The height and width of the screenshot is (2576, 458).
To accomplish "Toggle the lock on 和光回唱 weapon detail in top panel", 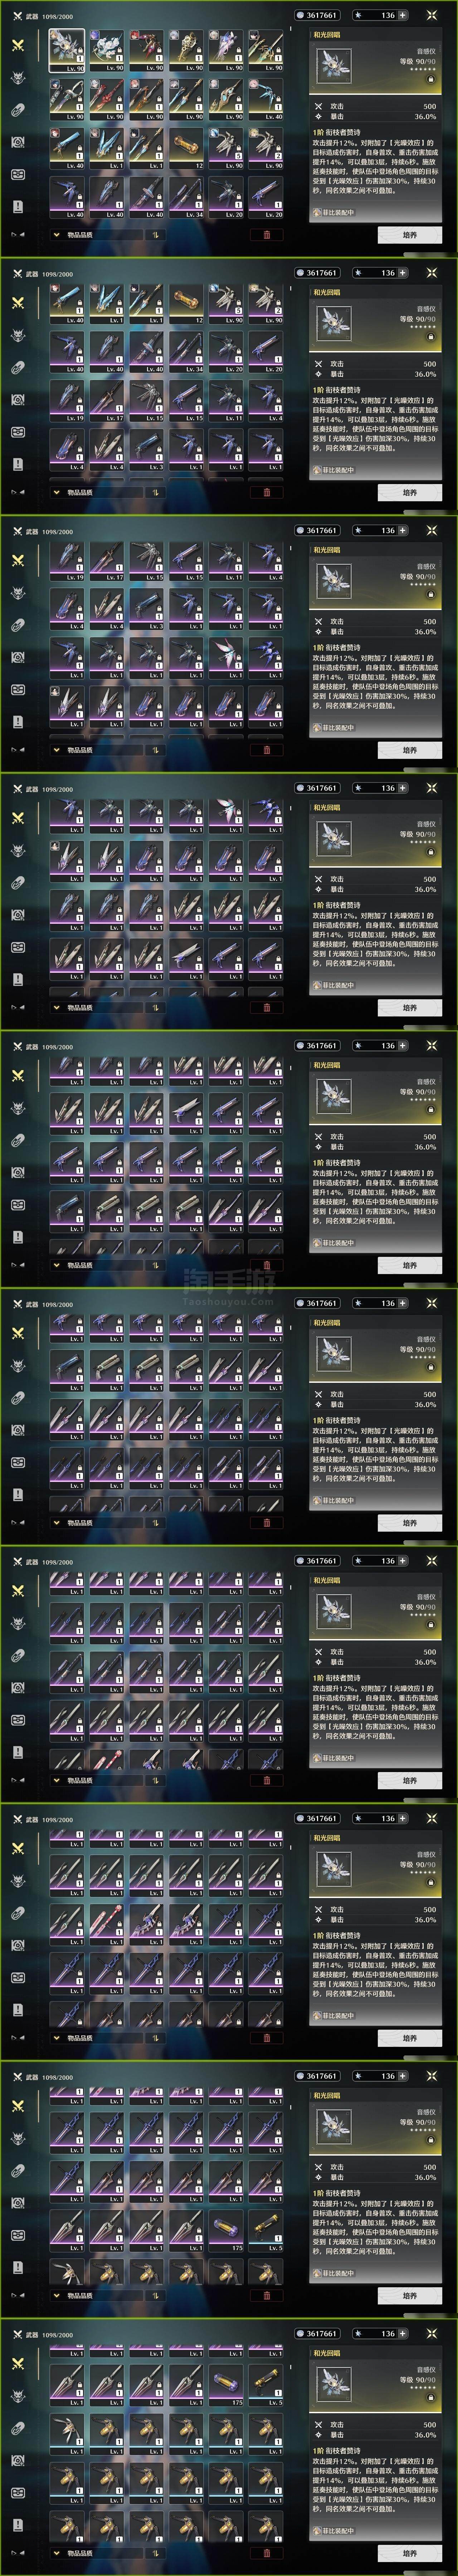I will (x=431, y=79).
